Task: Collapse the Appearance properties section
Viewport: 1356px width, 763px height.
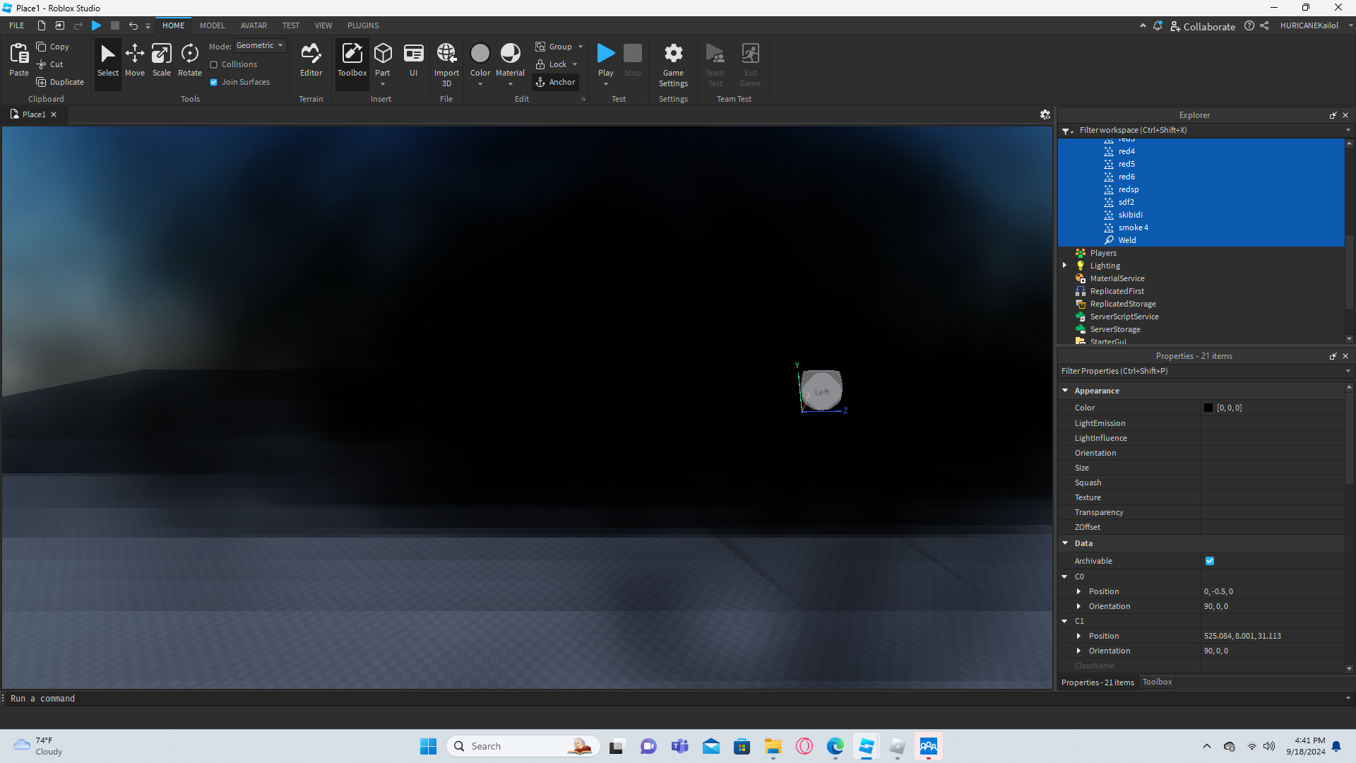Action: (x=1065, y=390)
